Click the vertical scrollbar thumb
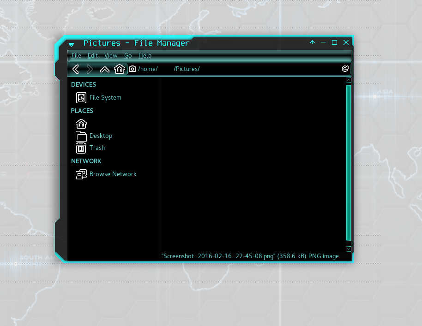 pos(349,163)
